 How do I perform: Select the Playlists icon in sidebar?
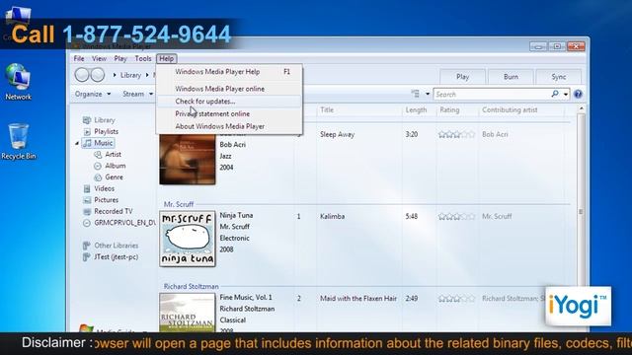(87, 131)
